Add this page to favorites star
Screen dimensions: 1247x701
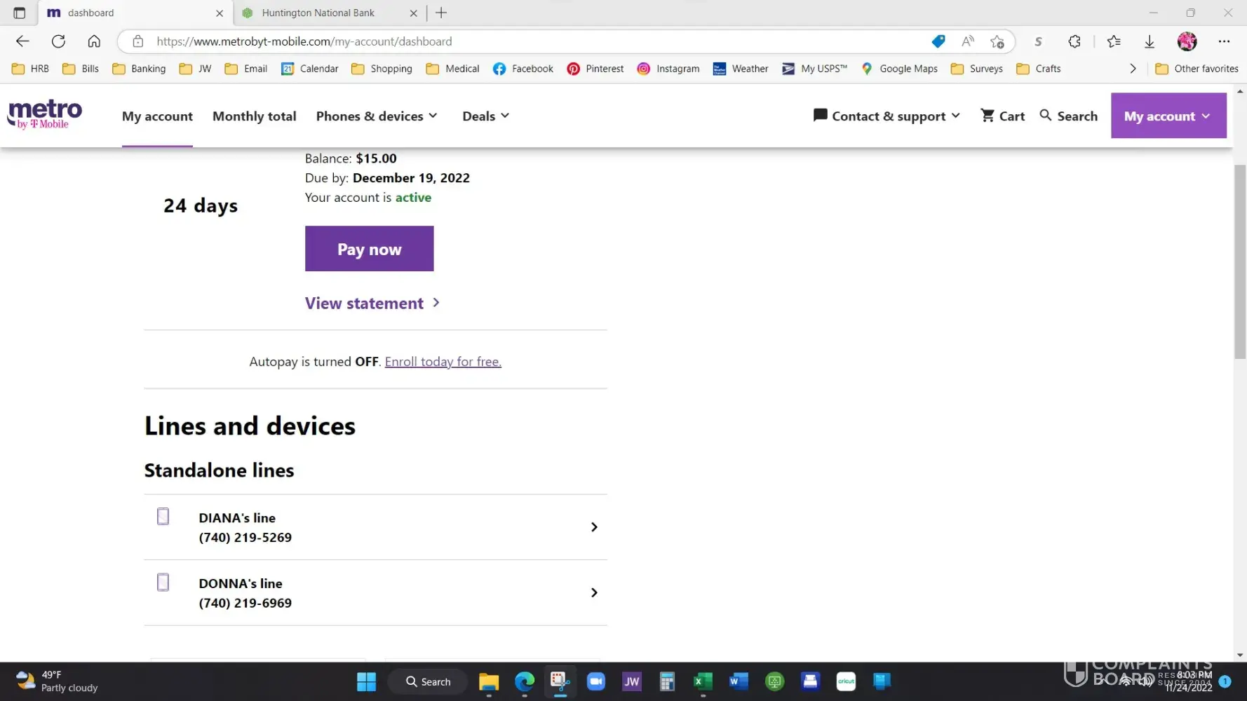pyautogui.click(x=997, y=41)
